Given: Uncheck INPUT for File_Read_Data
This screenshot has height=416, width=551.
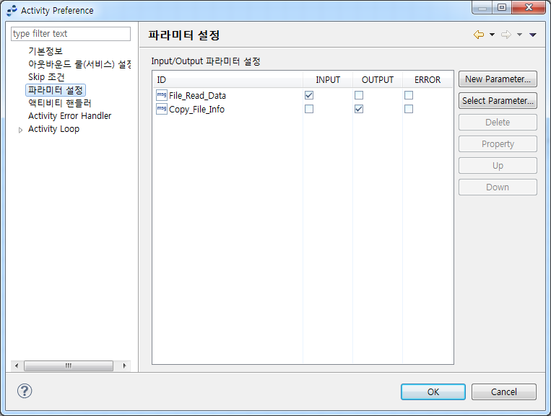Looking at the screenshot, I should coord(309,95).
